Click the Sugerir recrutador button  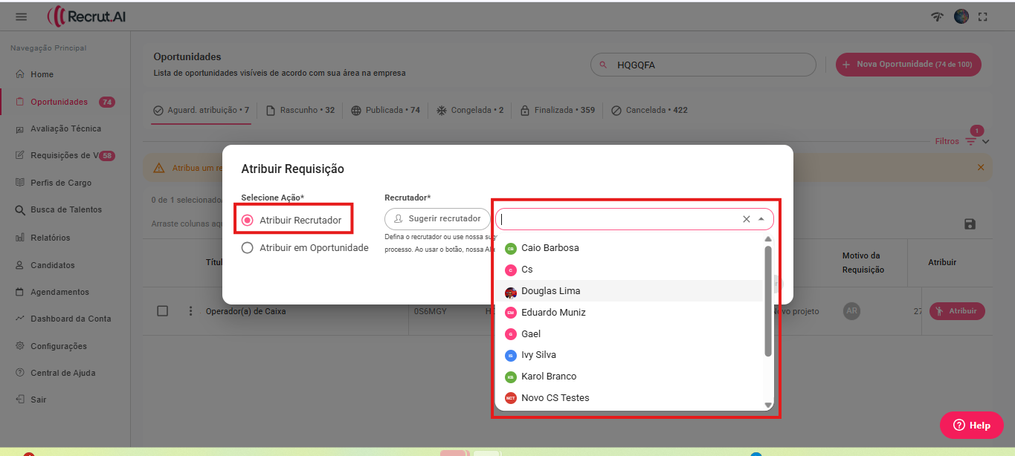click(x=437, y=219)
